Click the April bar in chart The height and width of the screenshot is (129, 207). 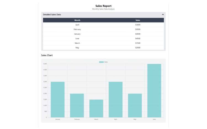(116, 100)
